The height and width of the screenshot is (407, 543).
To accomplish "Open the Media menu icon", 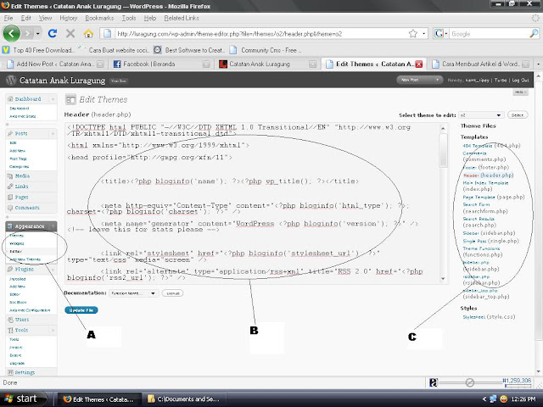I will click(x=10, y=176).
